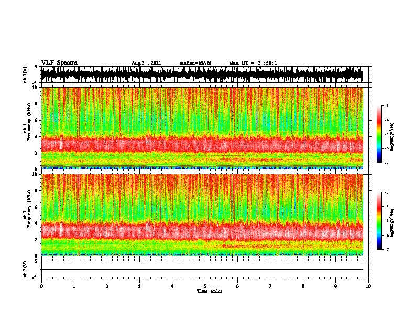Click the "4" tick on the time axis

click(172, 286)
